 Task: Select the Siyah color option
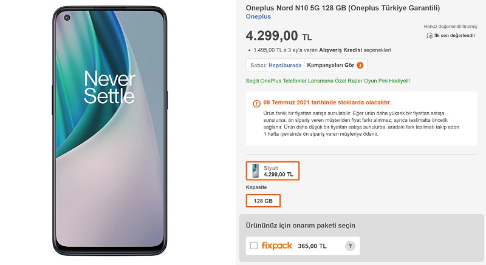click(273, 171)
